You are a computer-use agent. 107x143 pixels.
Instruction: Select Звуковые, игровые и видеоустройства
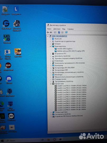tap(68, 58)
